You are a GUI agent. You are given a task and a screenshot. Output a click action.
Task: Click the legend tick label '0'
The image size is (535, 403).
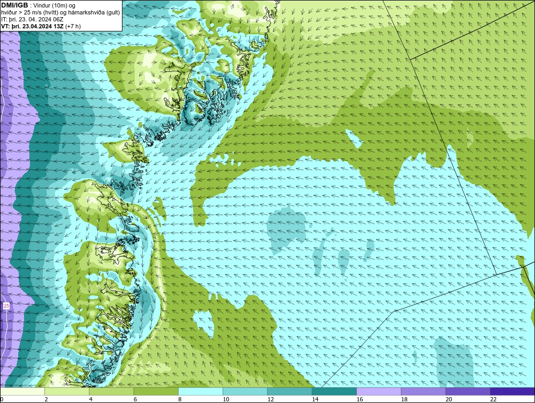point(2,399)
